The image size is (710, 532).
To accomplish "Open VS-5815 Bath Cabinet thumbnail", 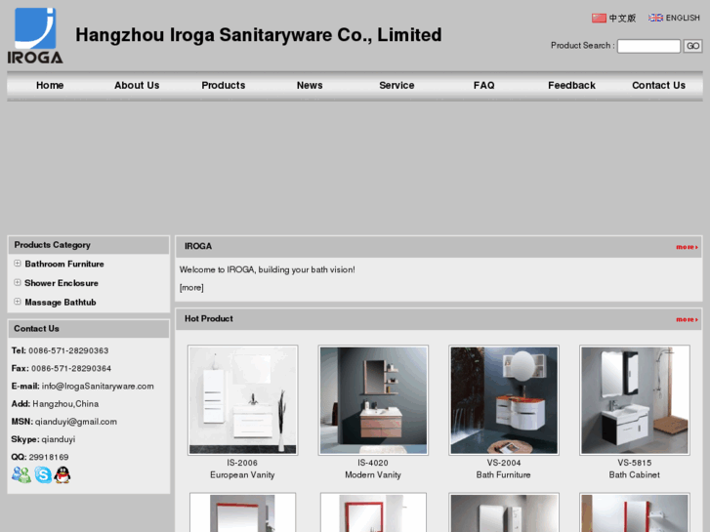I will [x=635, y=400].
